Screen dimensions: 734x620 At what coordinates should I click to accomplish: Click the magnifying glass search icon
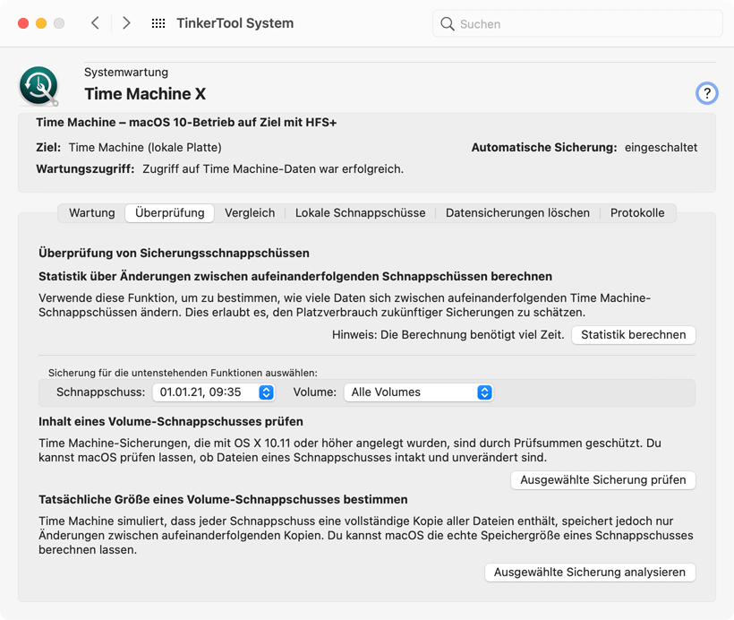pyautogui.click(x=448, y=24)
